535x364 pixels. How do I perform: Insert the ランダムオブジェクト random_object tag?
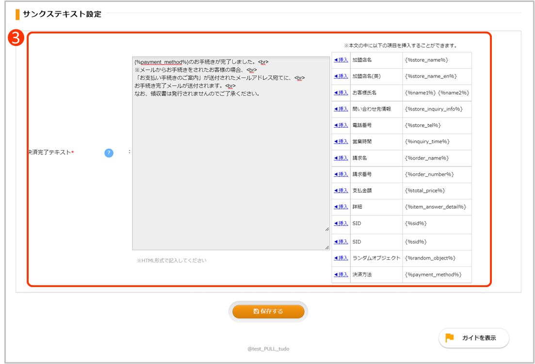click(x=341, y=258)
